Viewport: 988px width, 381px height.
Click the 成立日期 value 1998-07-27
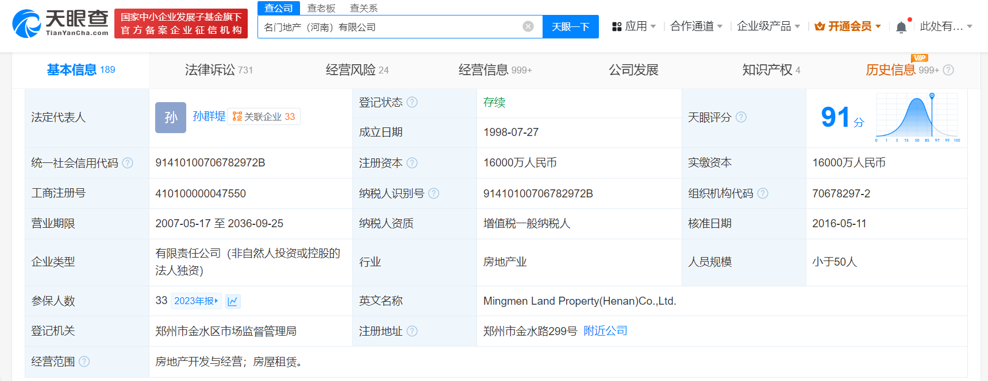(511, 133)
